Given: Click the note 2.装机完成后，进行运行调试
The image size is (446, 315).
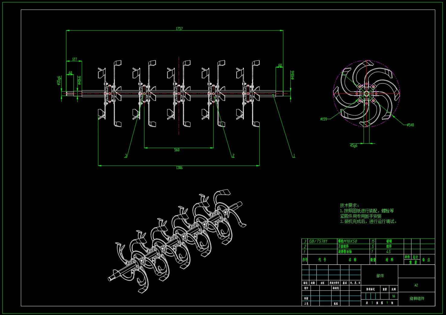Looking at the screenshot, I should [x=369, y=221].
